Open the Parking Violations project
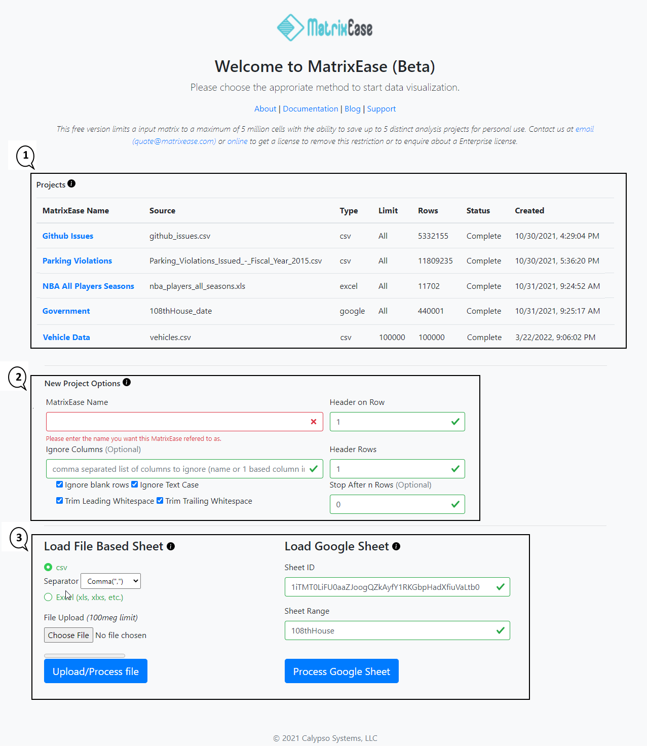 click(77, 261)
